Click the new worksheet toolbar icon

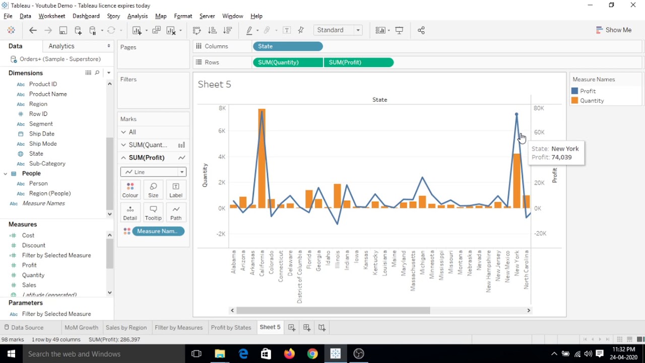[x=137, y=30]
